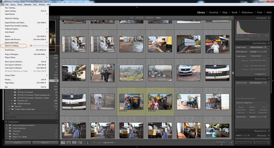Switch to the Map module
274x148 pixels.
click(225, 12)
